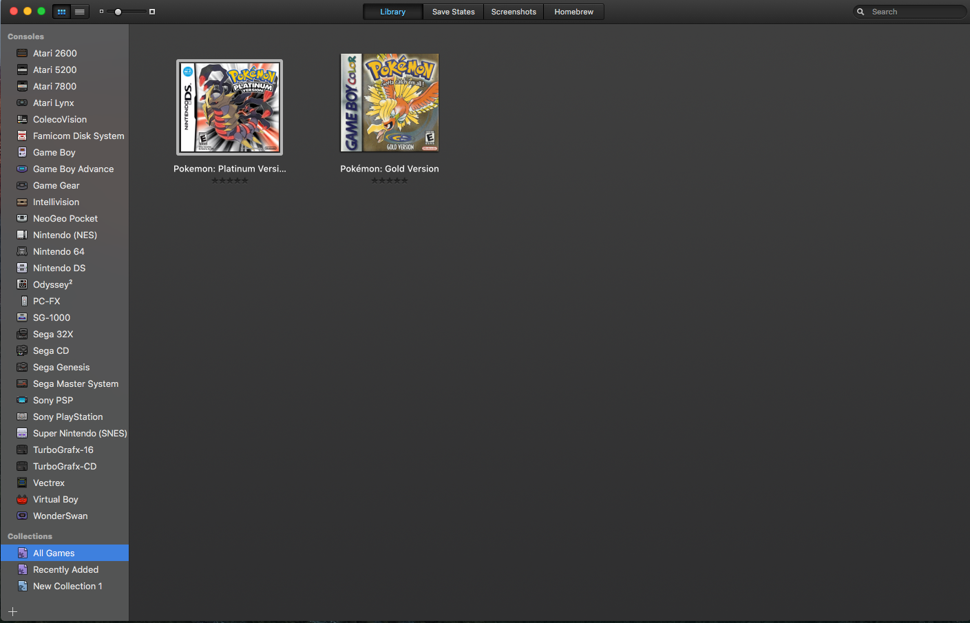Switch to grid view
Image resolution: width=970 pixels, height=623 pixels.
[61, 11]
